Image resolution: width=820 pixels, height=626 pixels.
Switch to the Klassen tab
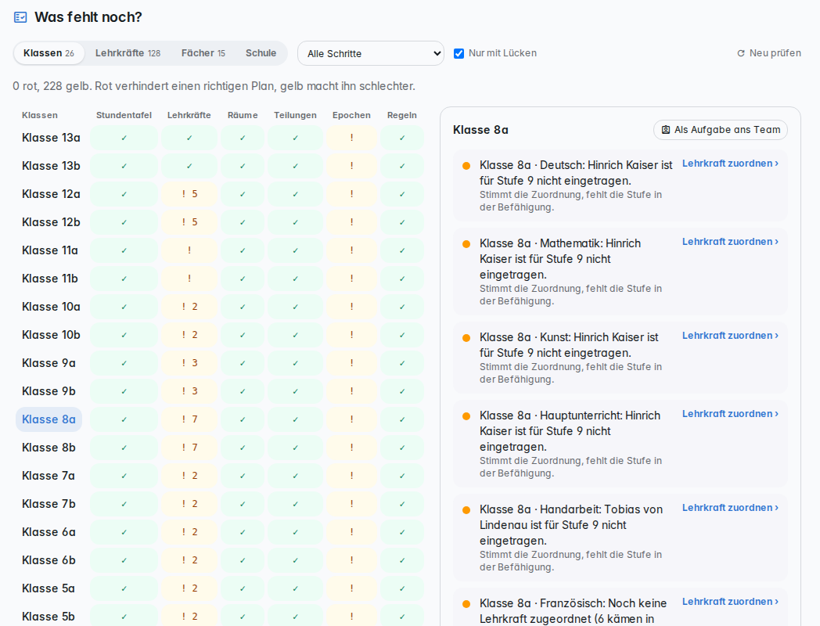point(49,53)
